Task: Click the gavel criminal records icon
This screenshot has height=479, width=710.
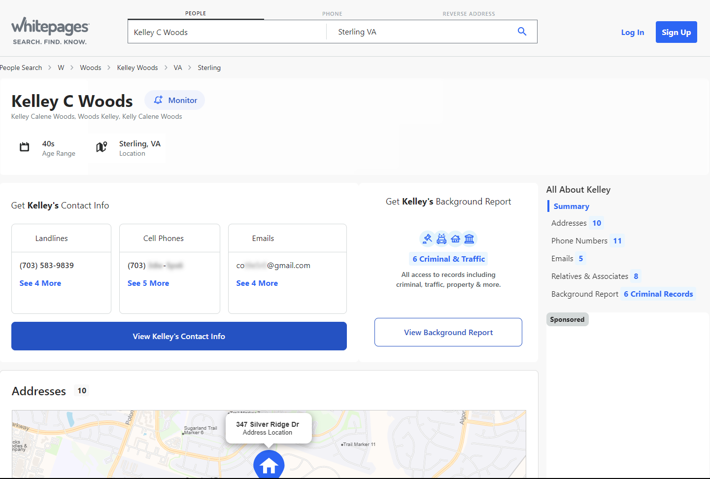Action: tap(427, 239)
